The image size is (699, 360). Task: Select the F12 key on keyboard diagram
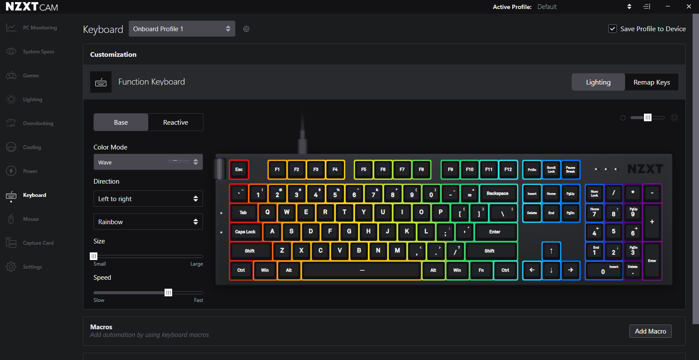pos(508,170)
